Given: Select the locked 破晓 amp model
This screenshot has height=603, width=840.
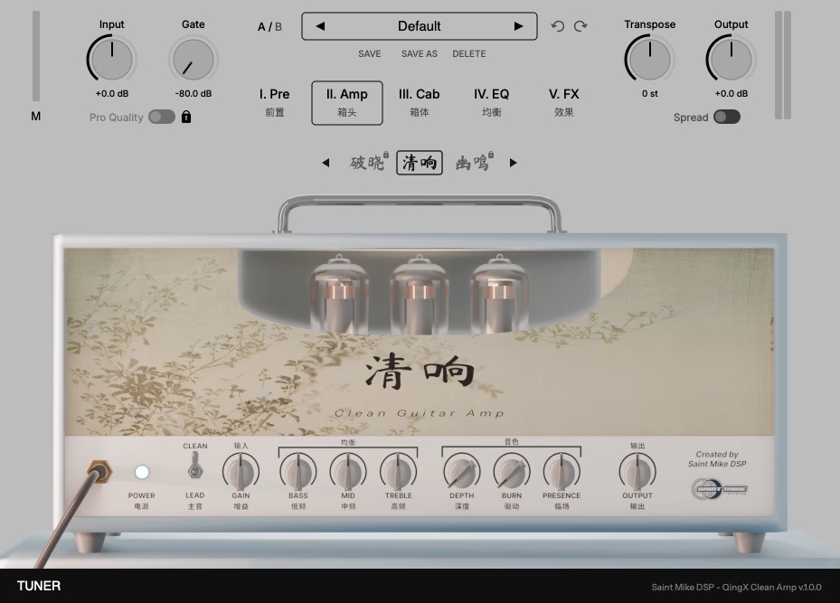Looking at the screenshot, I should (x=368, y=162).
